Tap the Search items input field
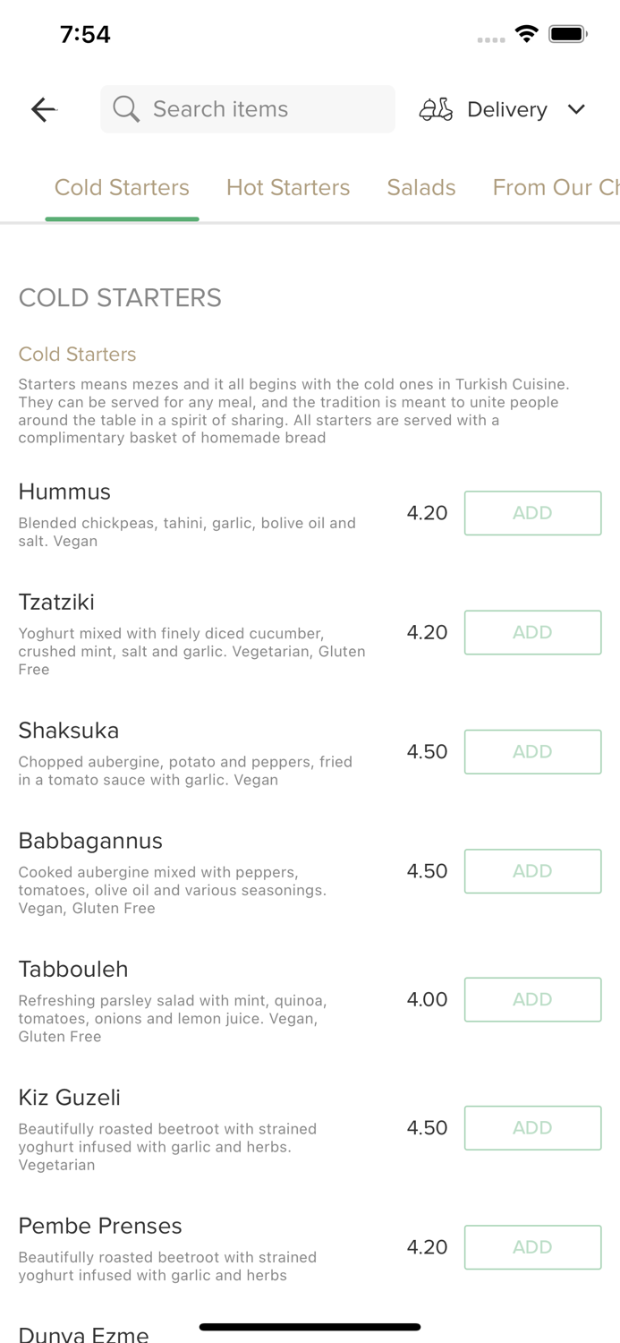Viewport: 620px width, 1343px height. [x=247, y=108]
